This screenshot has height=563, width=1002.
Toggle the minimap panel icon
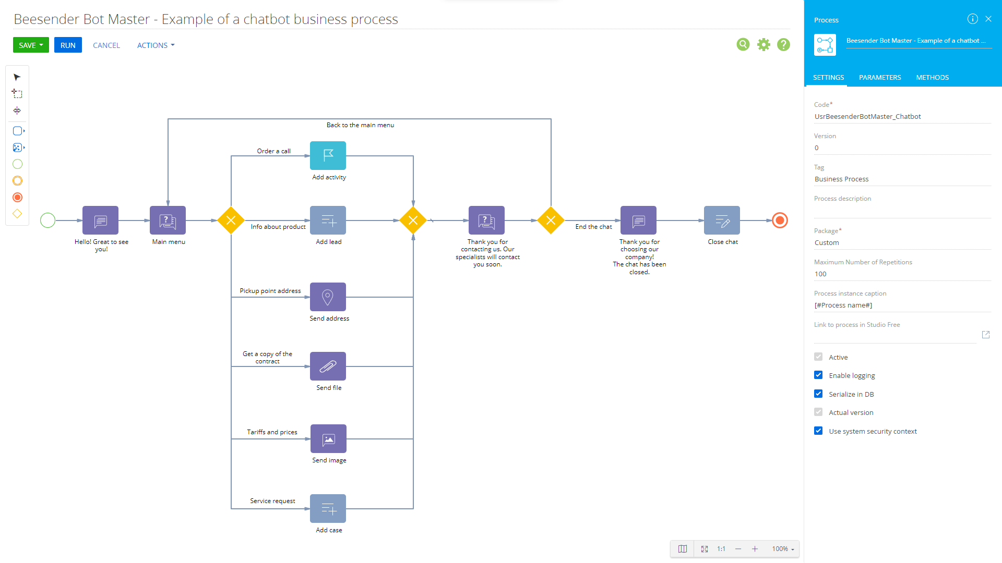[x=682, y=549]
